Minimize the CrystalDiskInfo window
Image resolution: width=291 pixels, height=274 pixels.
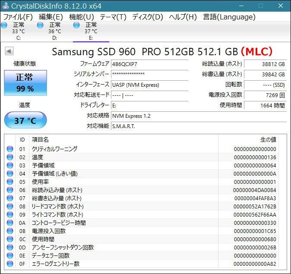point(241,6)
